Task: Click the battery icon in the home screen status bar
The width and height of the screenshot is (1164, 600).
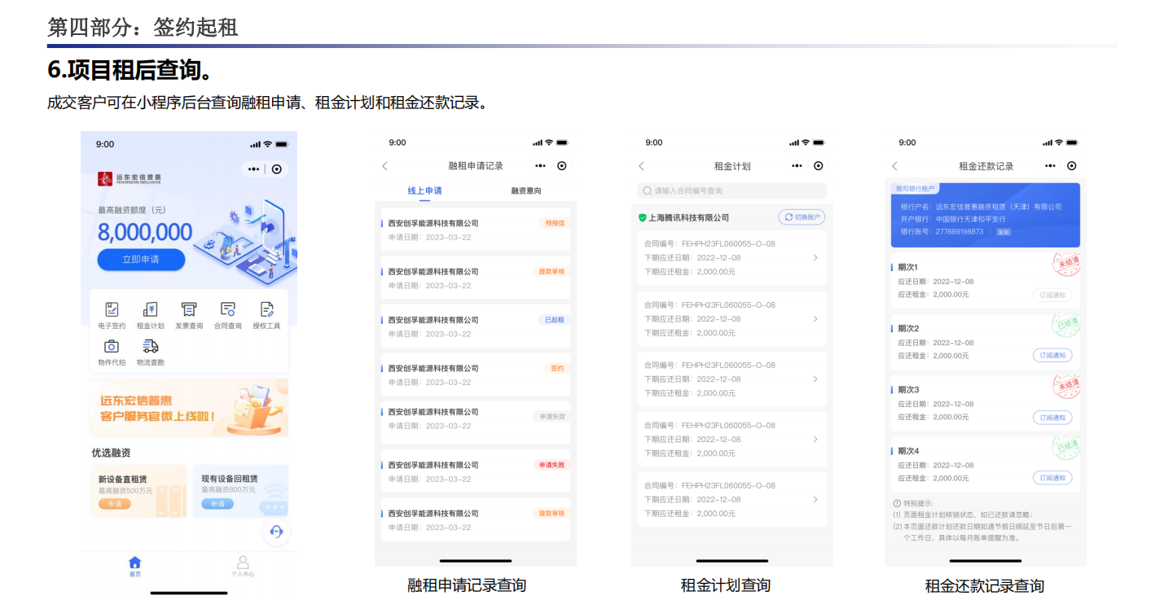Action: pos(282,144)
